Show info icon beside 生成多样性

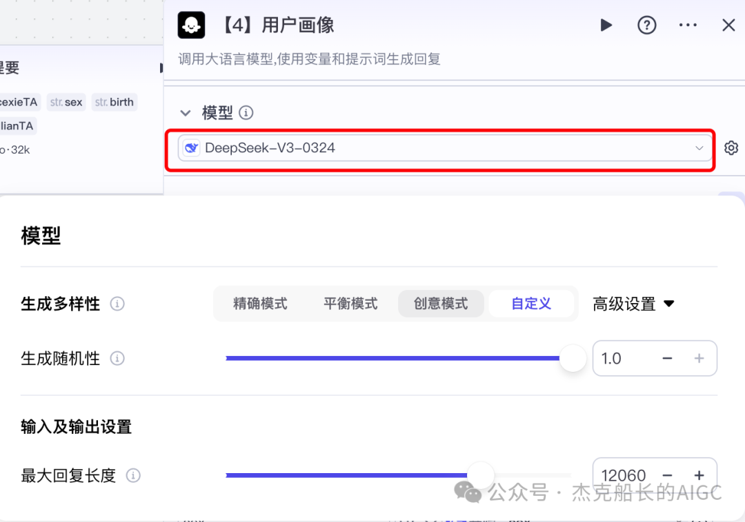click(117, 304)
